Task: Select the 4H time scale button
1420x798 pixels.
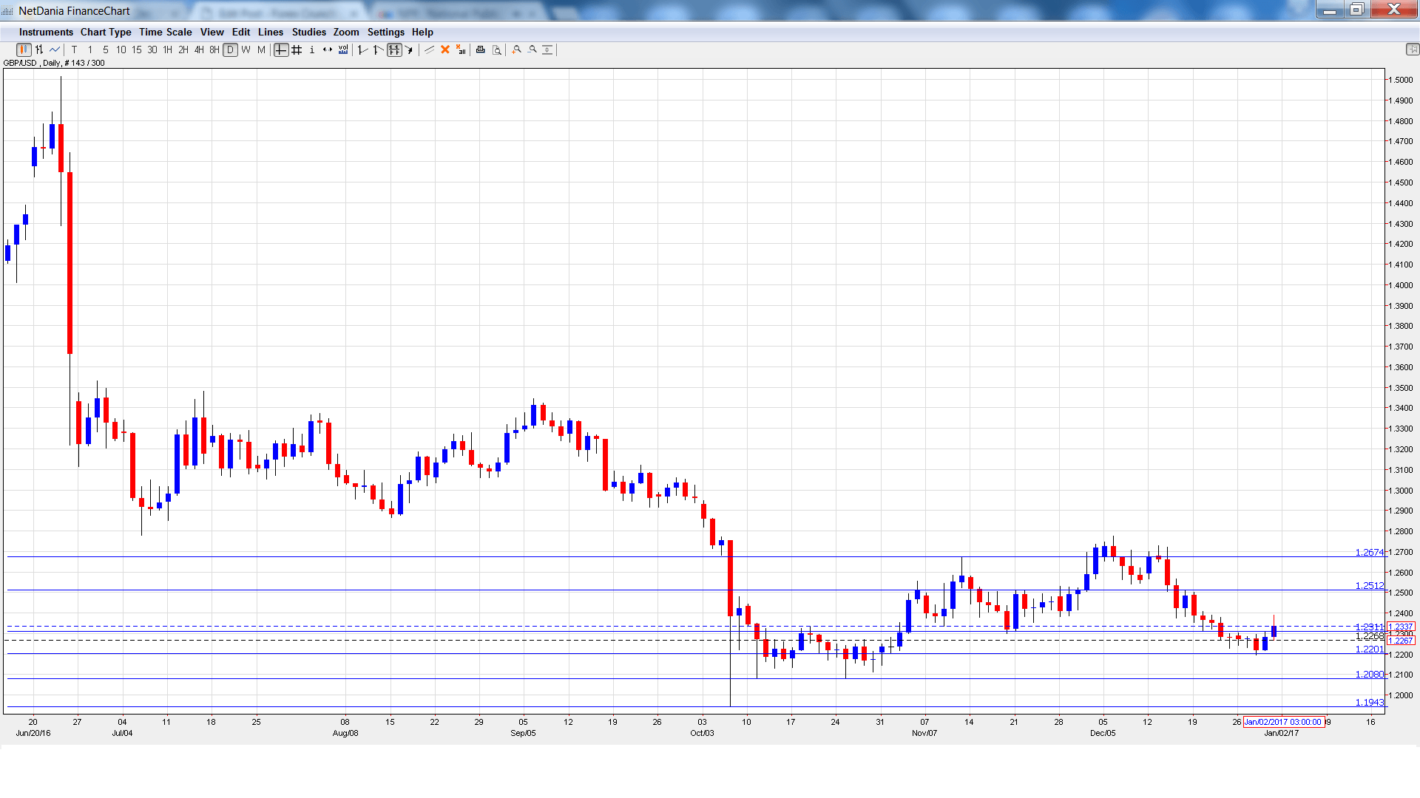Action: tap(199, 50)
